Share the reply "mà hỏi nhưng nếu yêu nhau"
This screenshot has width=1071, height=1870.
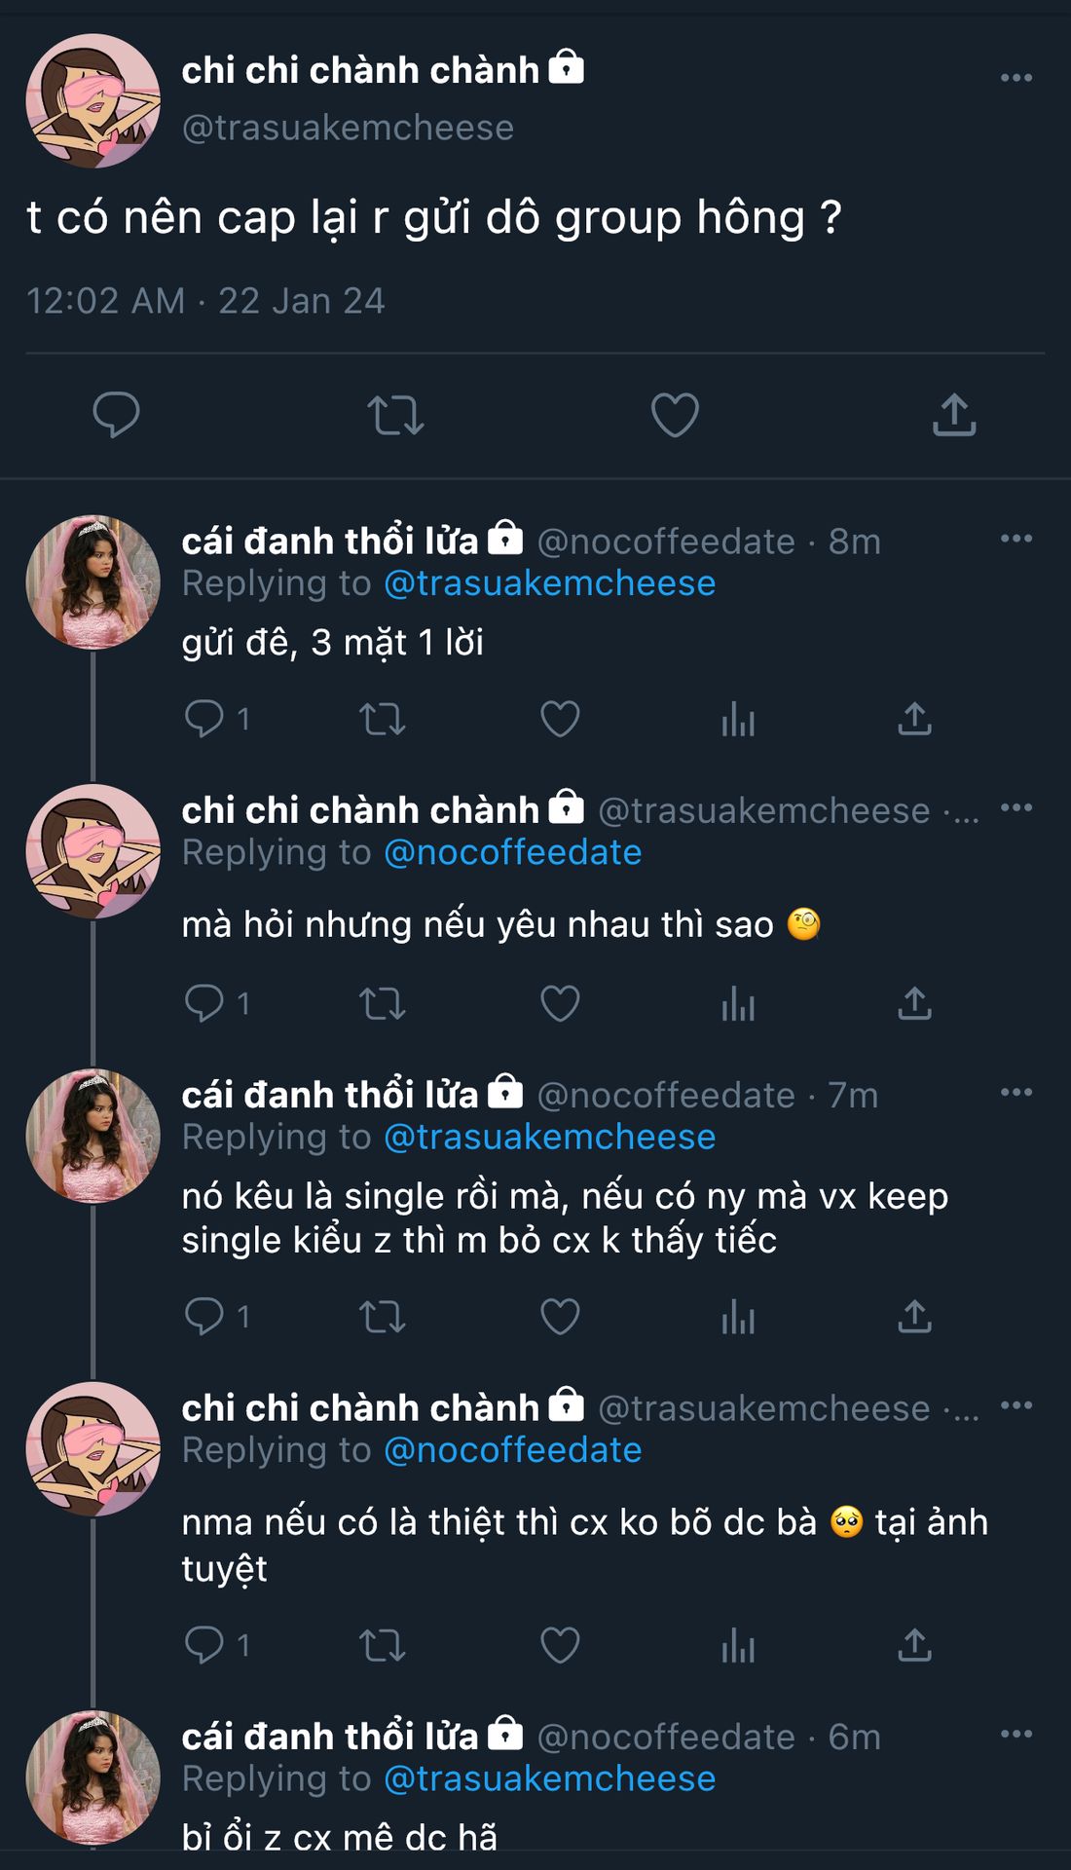[914, 1004]
